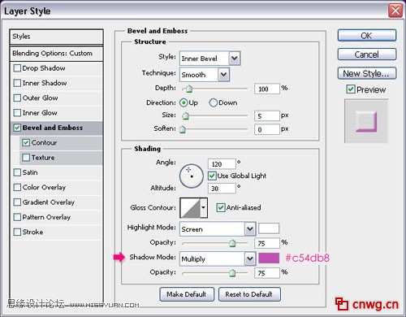Toggle the Anti-aliased checkbox
406x317 pixels.
tap(221, 208)
